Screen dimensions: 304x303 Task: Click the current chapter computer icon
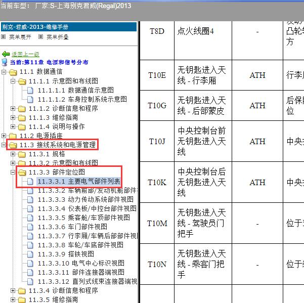click(4, 62)
